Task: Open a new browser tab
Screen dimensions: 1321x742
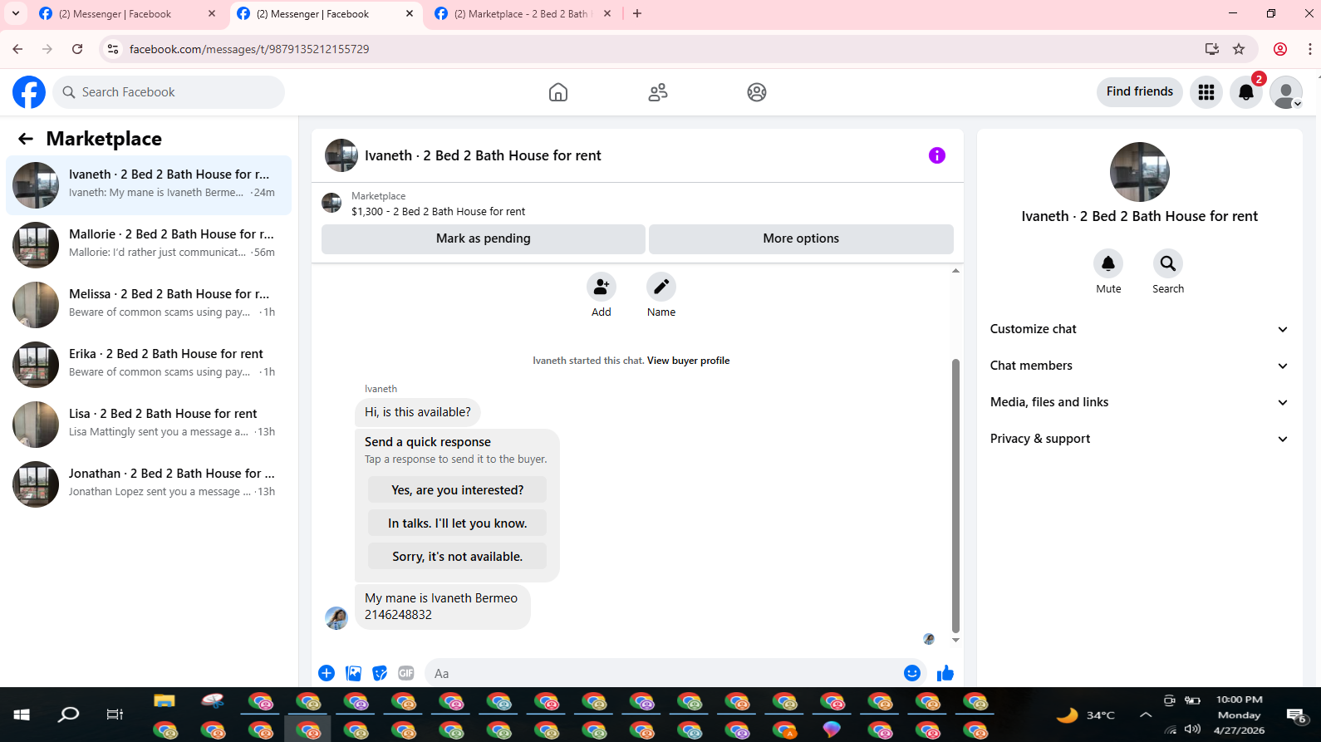Action: (637, 13)
